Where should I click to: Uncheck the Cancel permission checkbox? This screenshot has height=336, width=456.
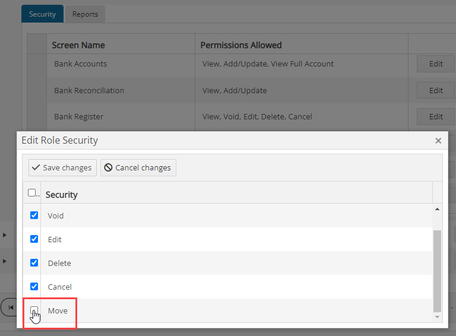34,286
